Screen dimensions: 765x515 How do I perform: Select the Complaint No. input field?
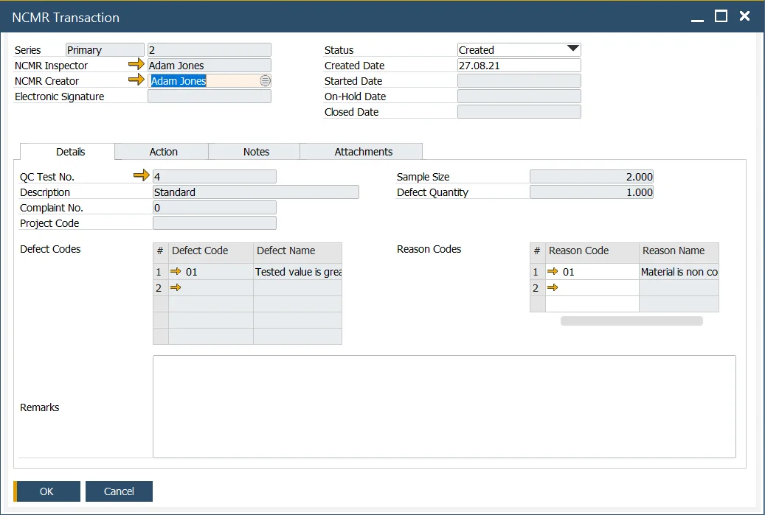(x=214, y=208)
